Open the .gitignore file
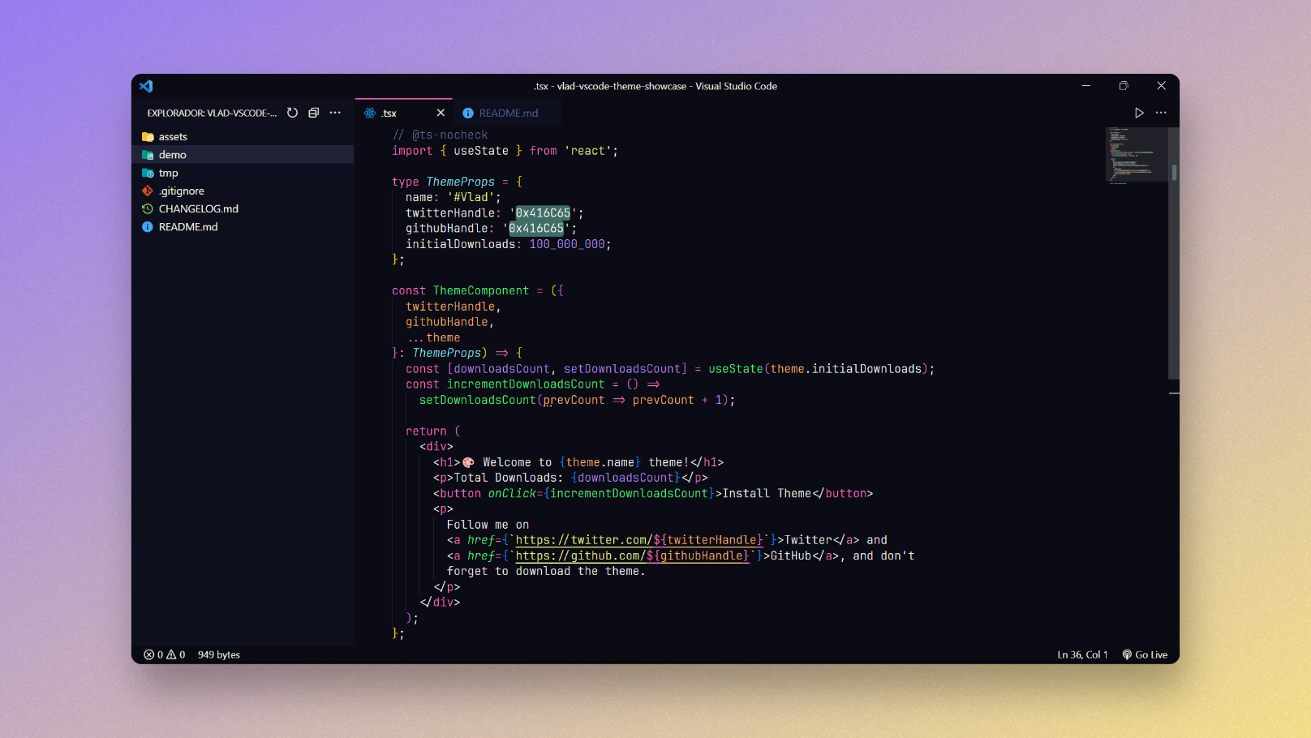This screenshot has width=1311, height=738. click(243, 191)
